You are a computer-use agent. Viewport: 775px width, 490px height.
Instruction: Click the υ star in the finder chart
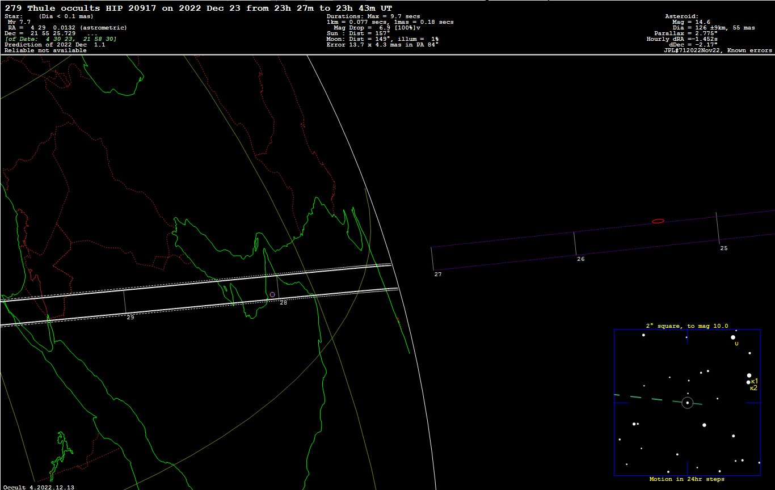733,337
